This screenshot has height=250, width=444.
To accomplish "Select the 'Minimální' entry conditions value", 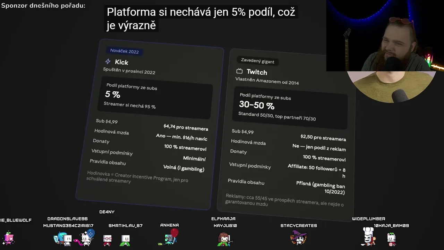I will click(195, 158).
